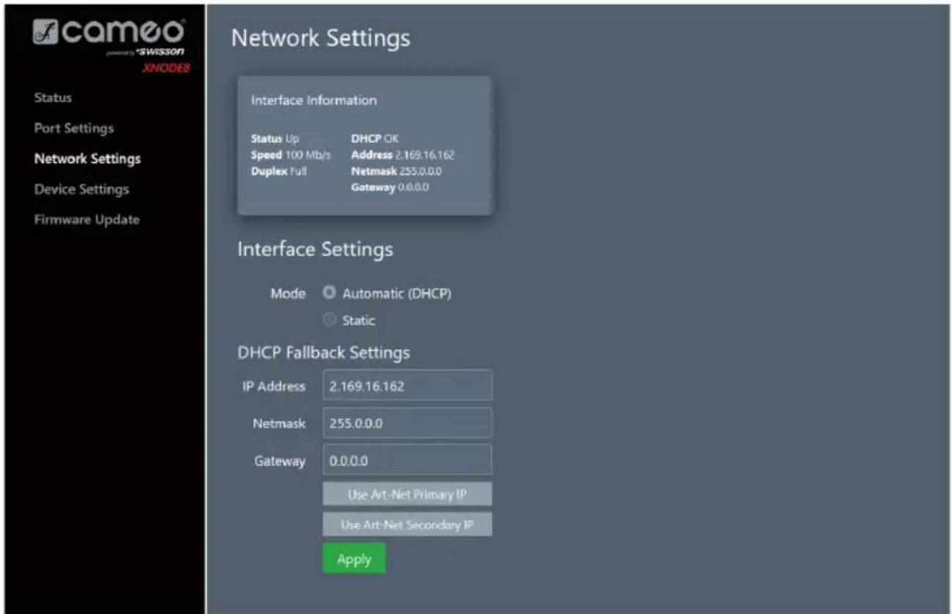The image size is (952, 614).
Task: Click the Status Up text
Action: click(275, 139)
